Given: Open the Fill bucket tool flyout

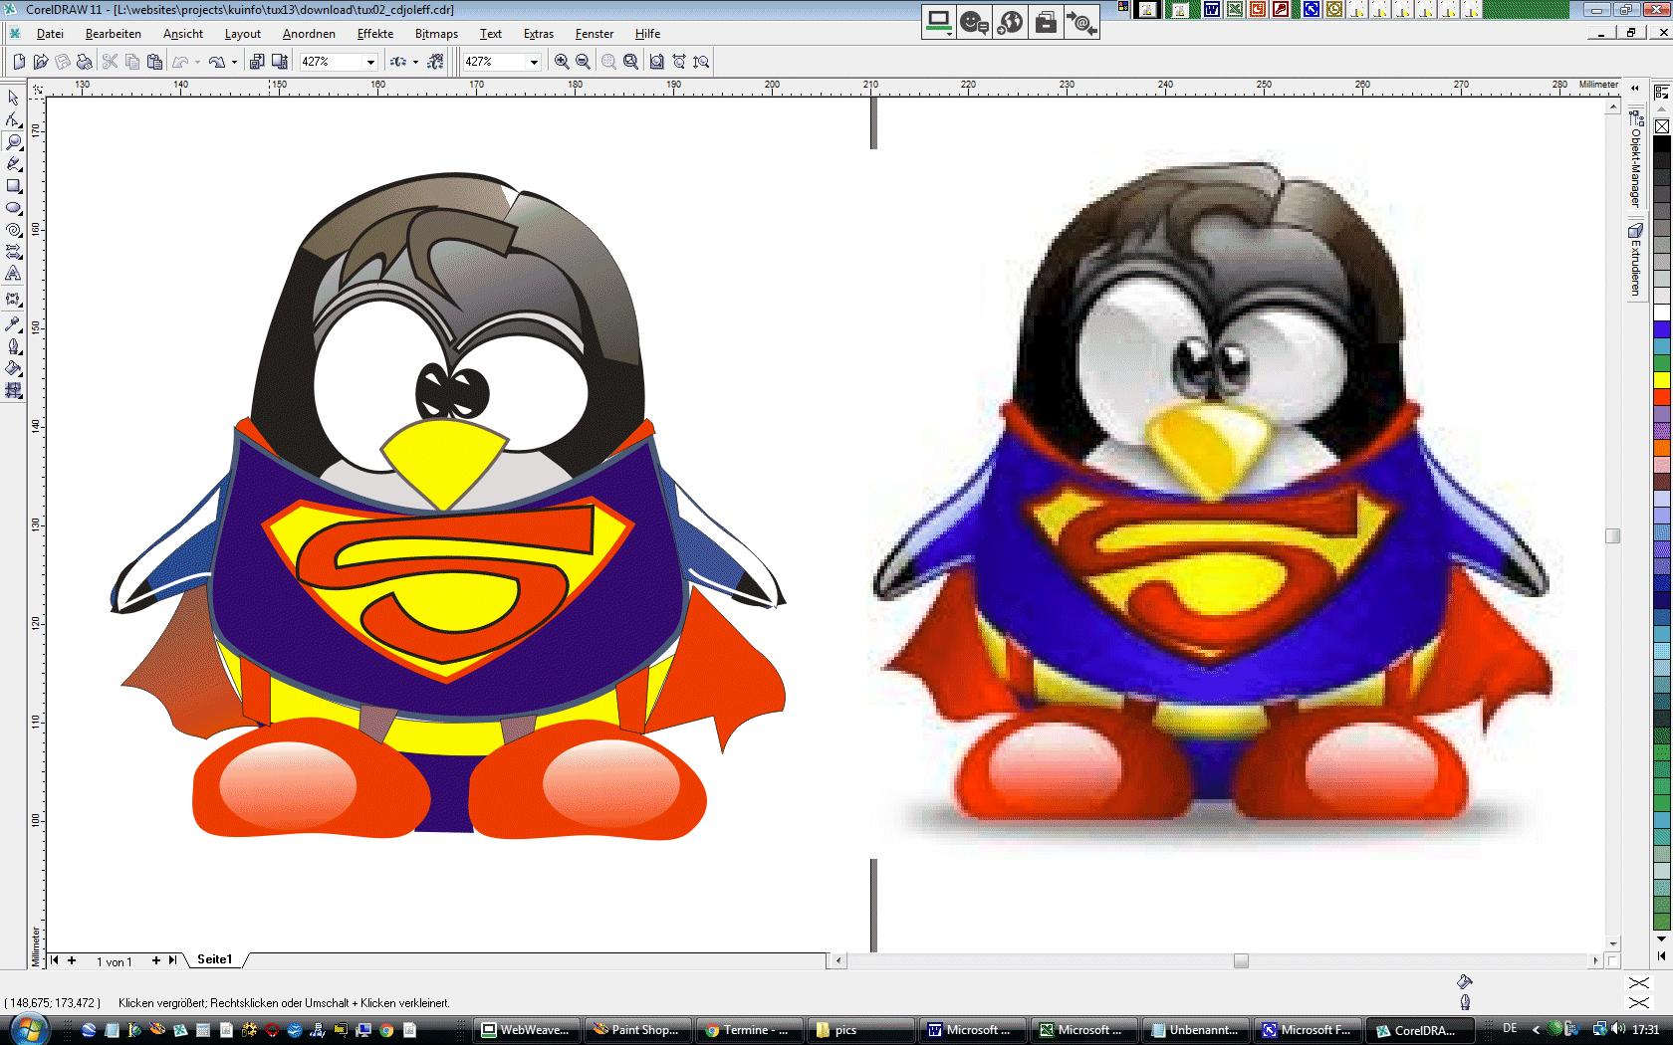Looking at the screenshot, I should (13, 368).
